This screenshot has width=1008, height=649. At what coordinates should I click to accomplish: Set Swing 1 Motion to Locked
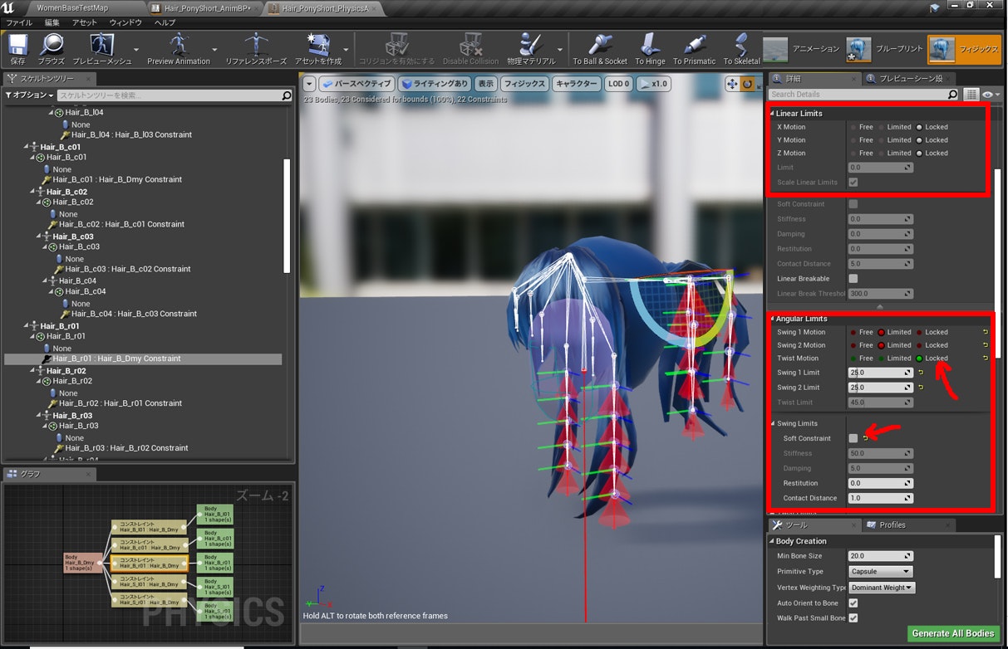[x=919, y=332]
